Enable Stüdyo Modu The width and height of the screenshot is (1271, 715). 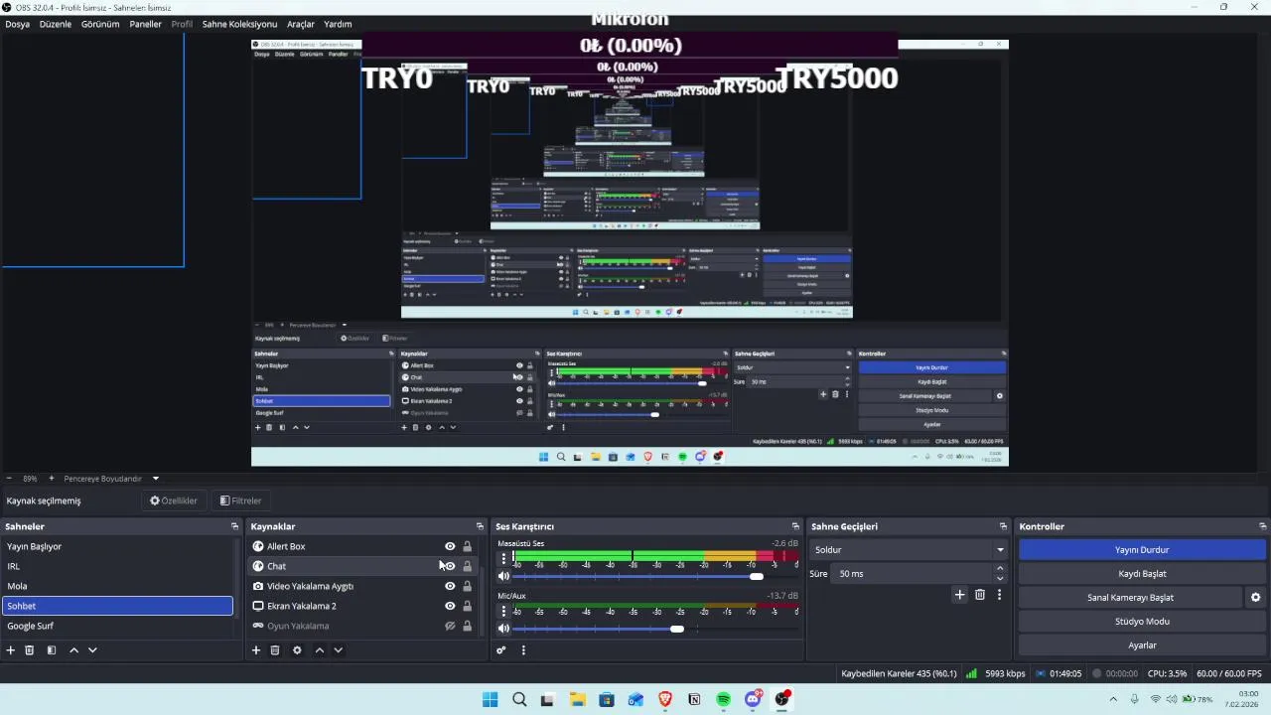1142,621
